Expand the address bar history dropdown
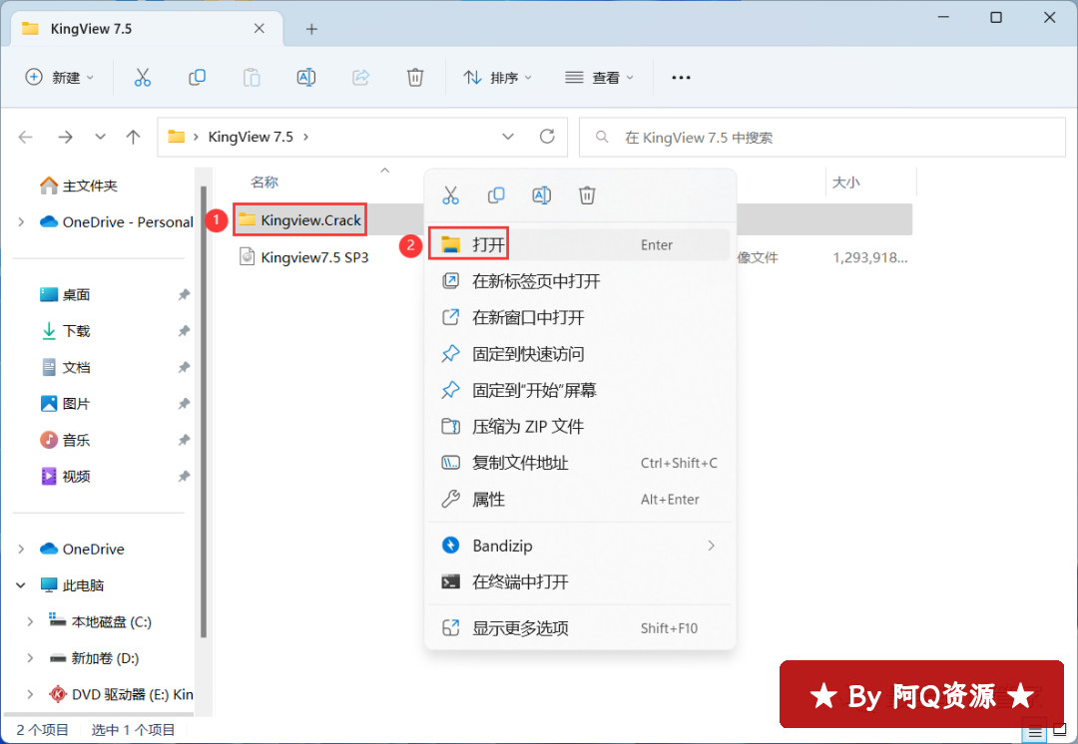 point(508,137)
